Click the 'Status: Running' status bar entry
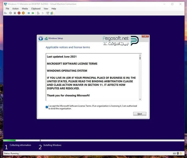Viewport: 187px width, 158px height. click(11, 153)
